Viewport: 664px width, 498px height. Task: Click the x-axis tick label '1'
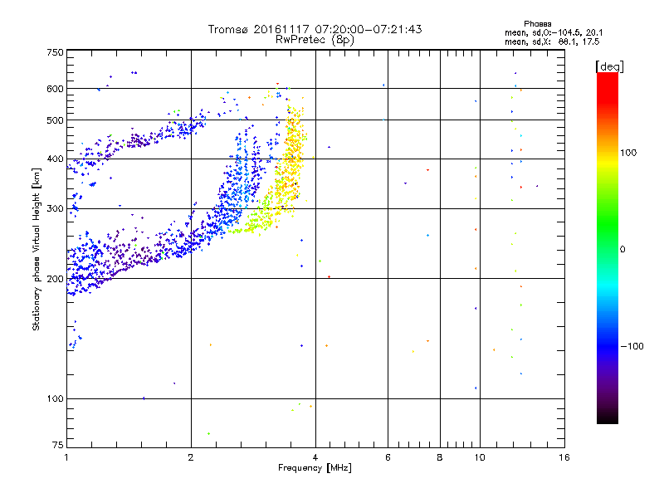coord(66,457)
